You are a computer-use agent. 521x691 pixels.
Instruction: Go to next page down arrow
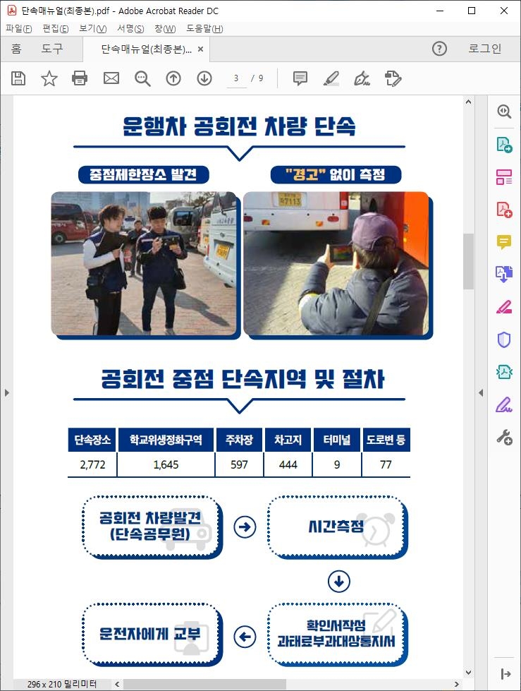click(204, 78)
